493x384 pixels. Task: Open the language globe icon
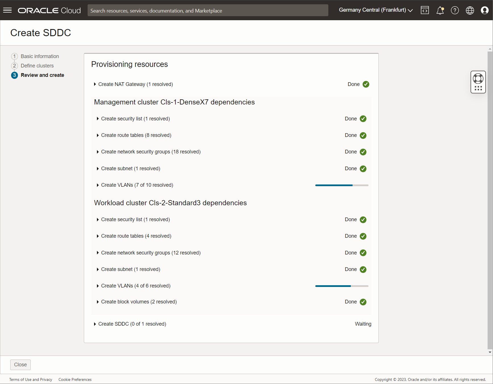(470, 10)
